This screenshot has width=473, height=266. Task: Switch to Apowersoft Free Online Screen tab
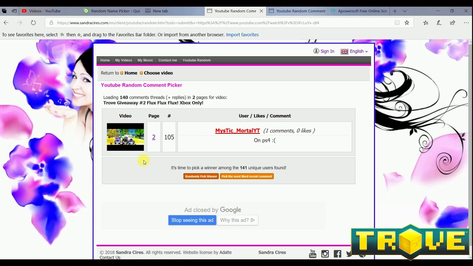pyautogui.click(x=358, y=11)
